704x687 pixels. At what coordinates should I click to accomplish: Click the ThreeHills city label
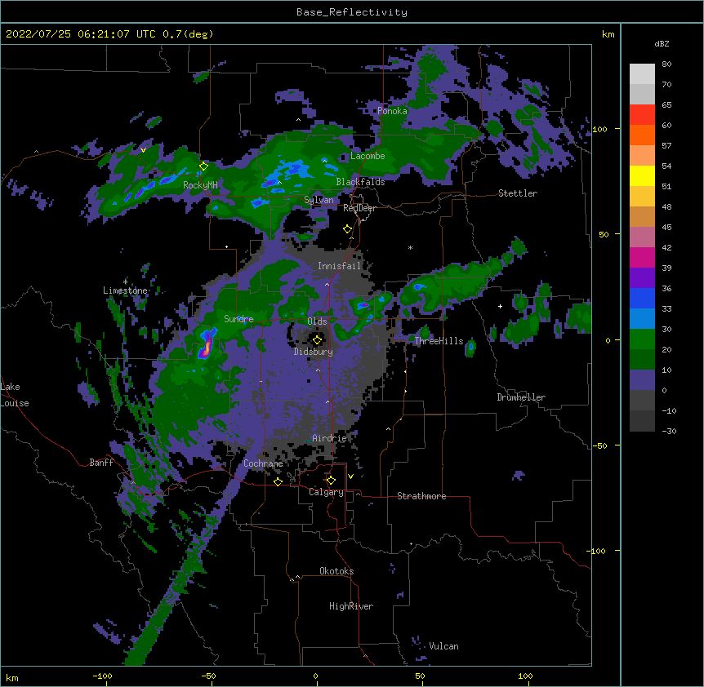pos(439,341)
